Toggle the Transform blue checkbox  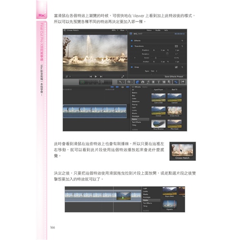132,46
